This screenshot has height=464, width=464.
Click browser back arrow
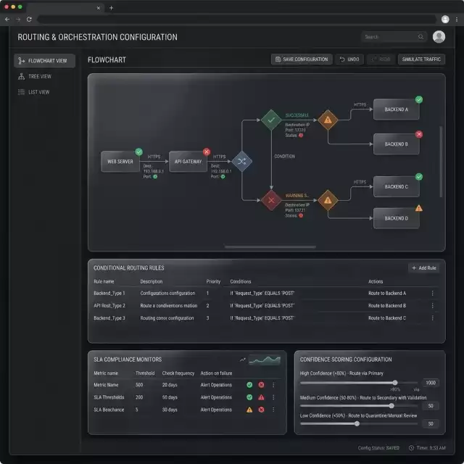[x=7, y=20]
